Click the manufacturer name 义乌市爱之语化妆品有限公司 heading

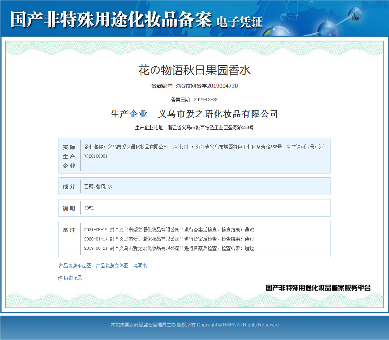point(218,114)
